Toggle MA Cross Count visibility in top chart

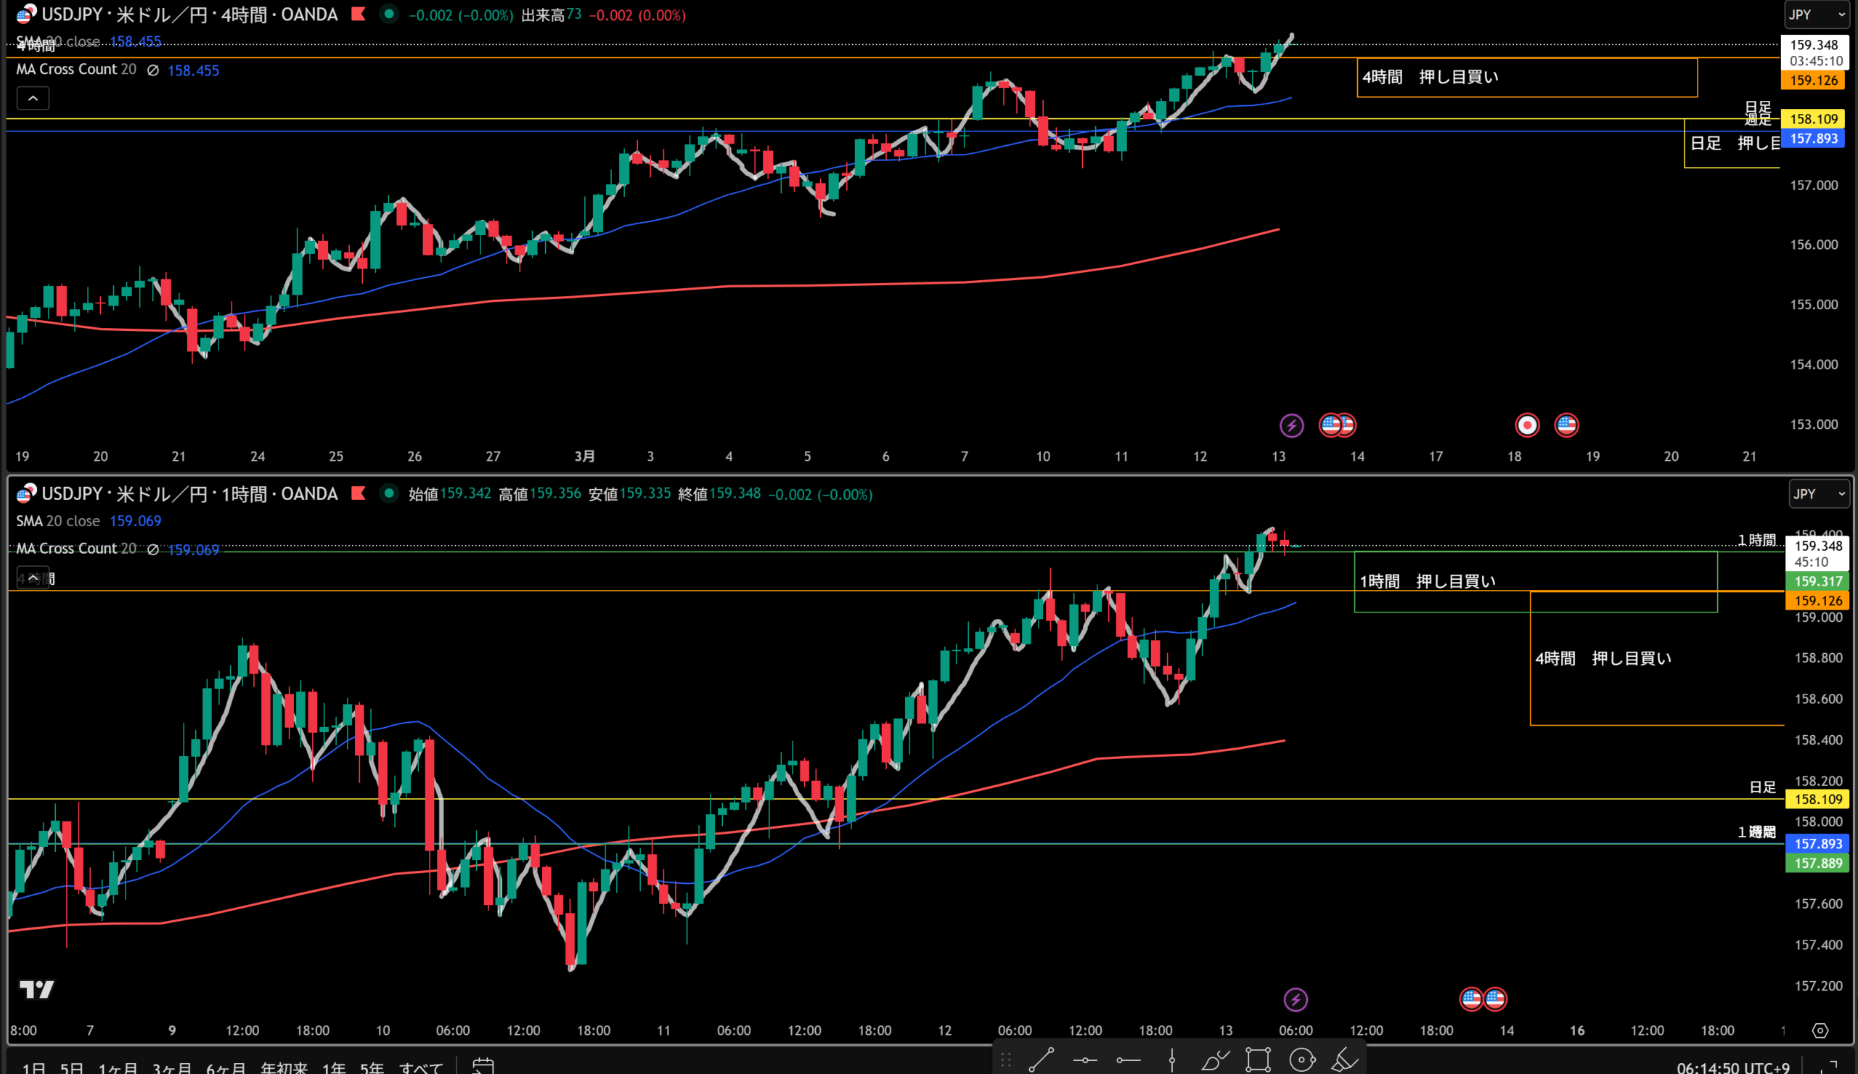point(152,71)
